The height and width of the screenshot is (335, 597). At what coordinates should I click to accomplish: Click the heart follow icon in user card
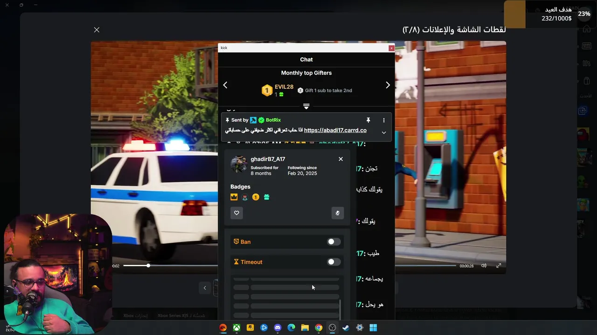point(236,213)
